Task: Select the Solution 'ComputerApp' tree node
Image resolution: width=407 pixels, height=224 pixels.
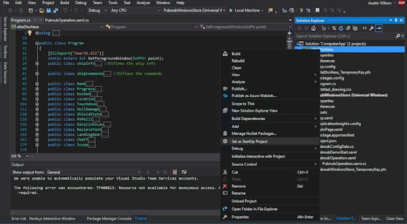Action: coord(335,43)
